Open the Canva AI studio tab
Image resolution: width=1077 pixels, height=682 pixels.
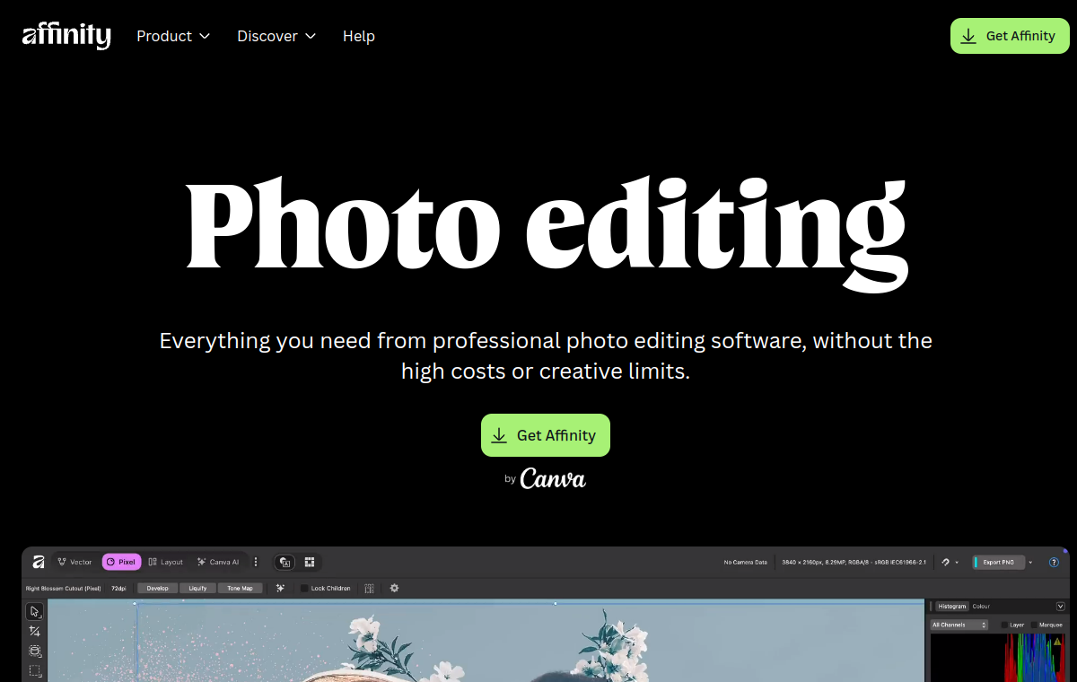click(218, 562)
